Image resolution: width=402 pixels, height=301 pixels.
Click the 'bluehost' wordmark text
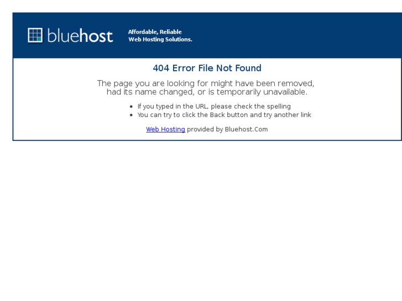tap(80, 35)
